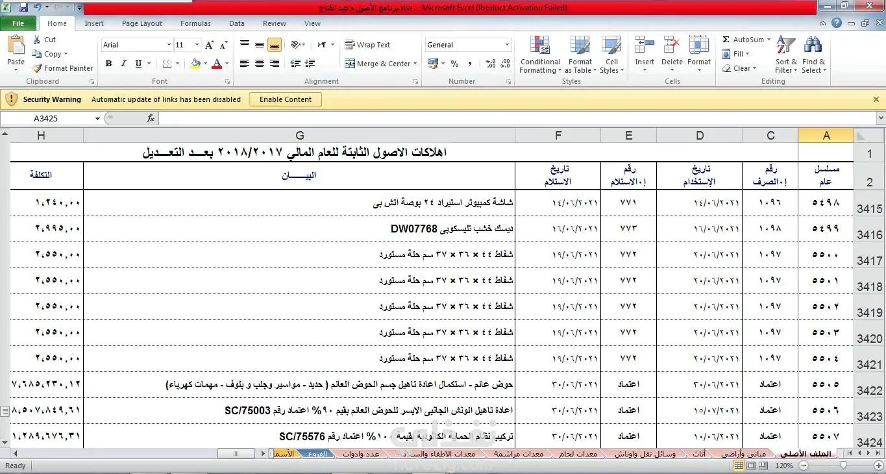
Task: Toggle Middle Align
Action: 260,45
